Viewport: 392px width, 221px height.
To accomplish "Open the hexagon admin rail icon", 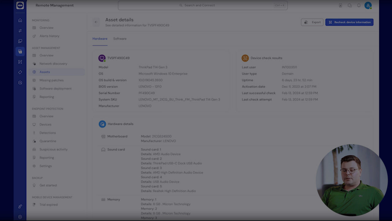I will click(x=20, y=83).
